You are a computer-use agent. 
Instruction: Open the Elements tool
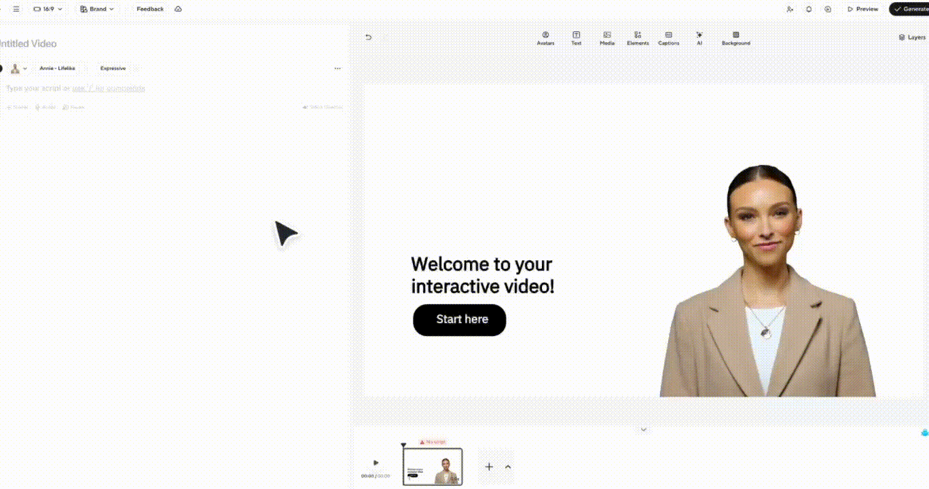638,38
